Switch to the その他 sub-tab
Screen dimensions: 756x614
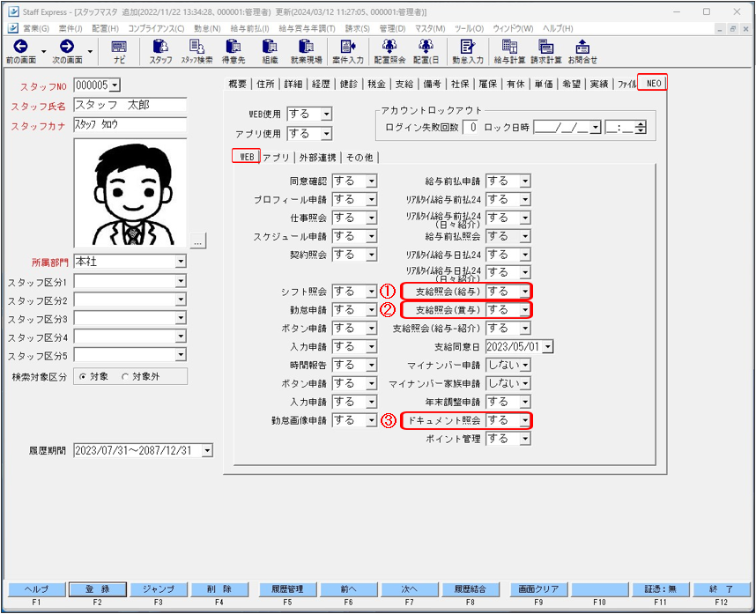point(359,158)
